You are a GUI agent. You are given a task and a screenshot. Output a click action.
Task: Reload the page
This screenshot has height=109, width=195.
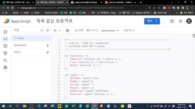(x=12, y=8)
